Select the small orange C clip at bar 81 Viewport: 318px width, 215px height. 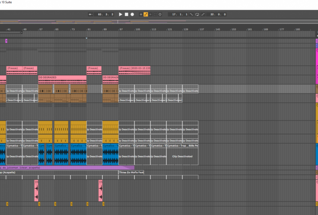click(88, 204)
